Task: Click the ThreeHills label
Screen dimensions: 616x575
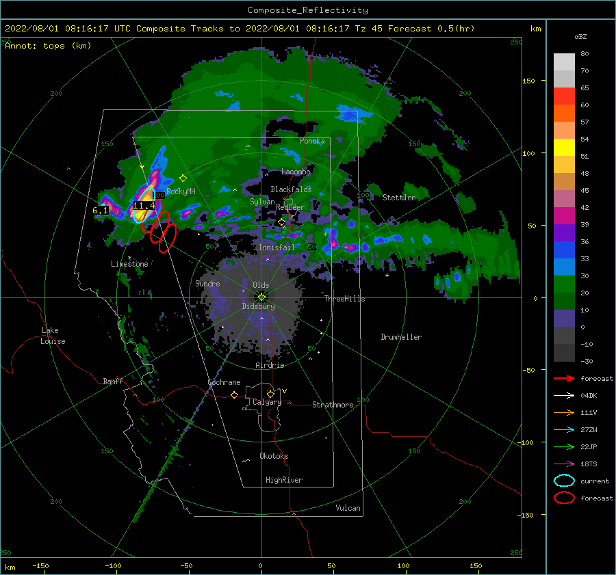Action: (344, 299)
